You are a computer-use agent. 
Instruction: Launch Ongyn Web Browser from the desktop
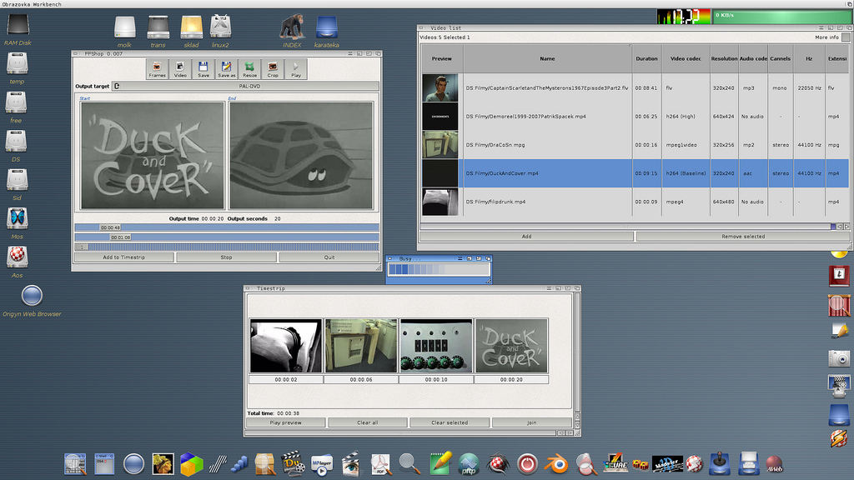click(x=32, y=296)
